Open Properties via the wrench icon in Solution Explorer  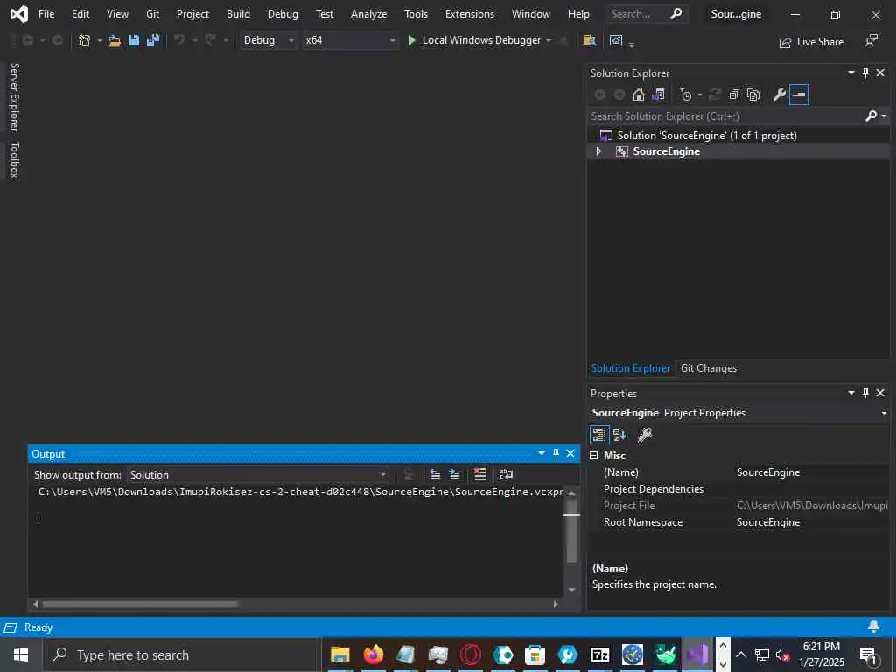click(x=779, y=94)
